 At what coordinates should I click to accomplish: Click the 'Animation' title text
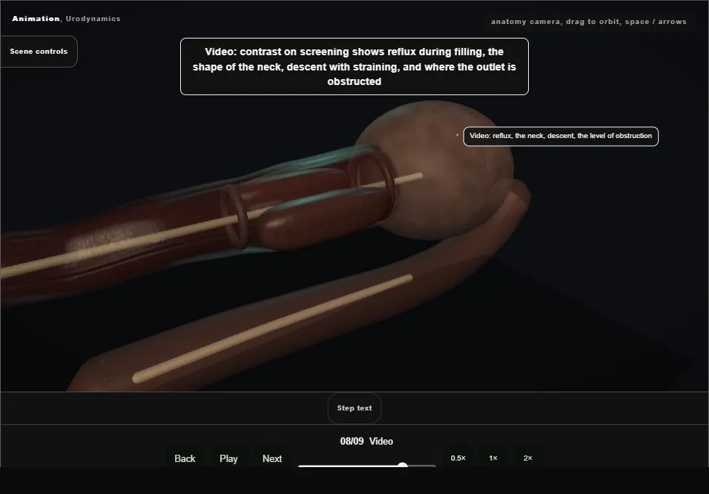(36, 19)
